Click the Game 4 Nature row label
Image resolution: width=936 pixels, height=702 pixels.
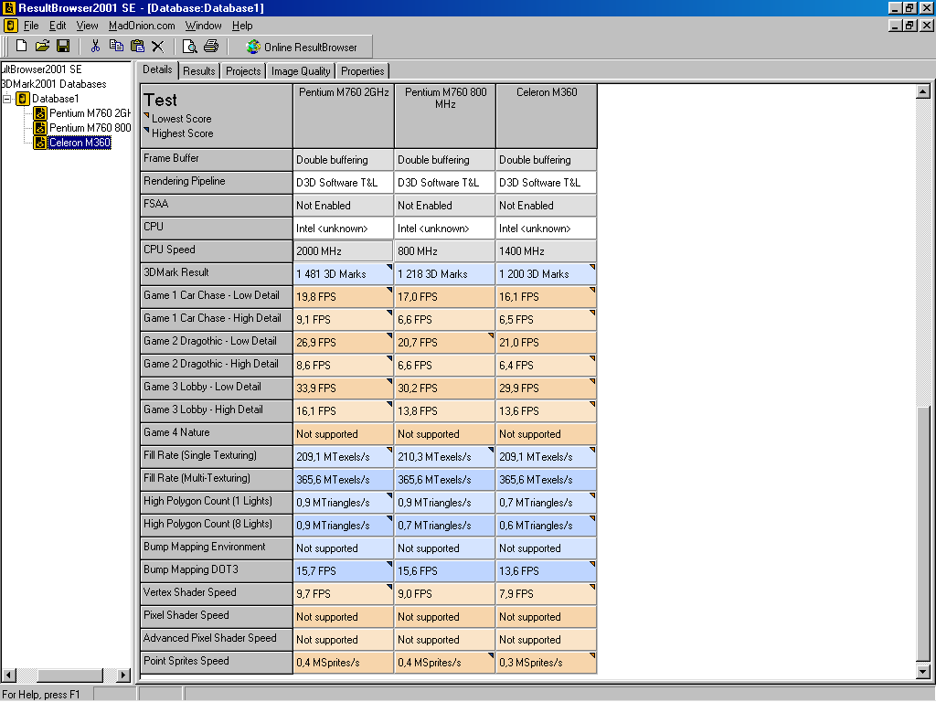(x=216, y=433)
